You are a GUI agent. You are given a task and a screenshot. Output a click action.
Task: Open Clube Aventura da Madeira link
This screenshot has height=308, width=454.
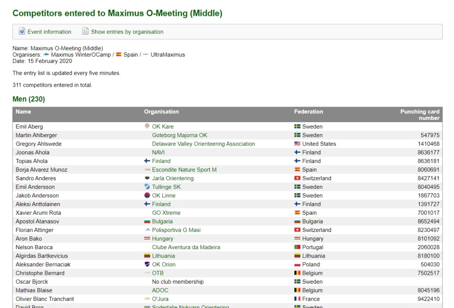pos(186,247)
